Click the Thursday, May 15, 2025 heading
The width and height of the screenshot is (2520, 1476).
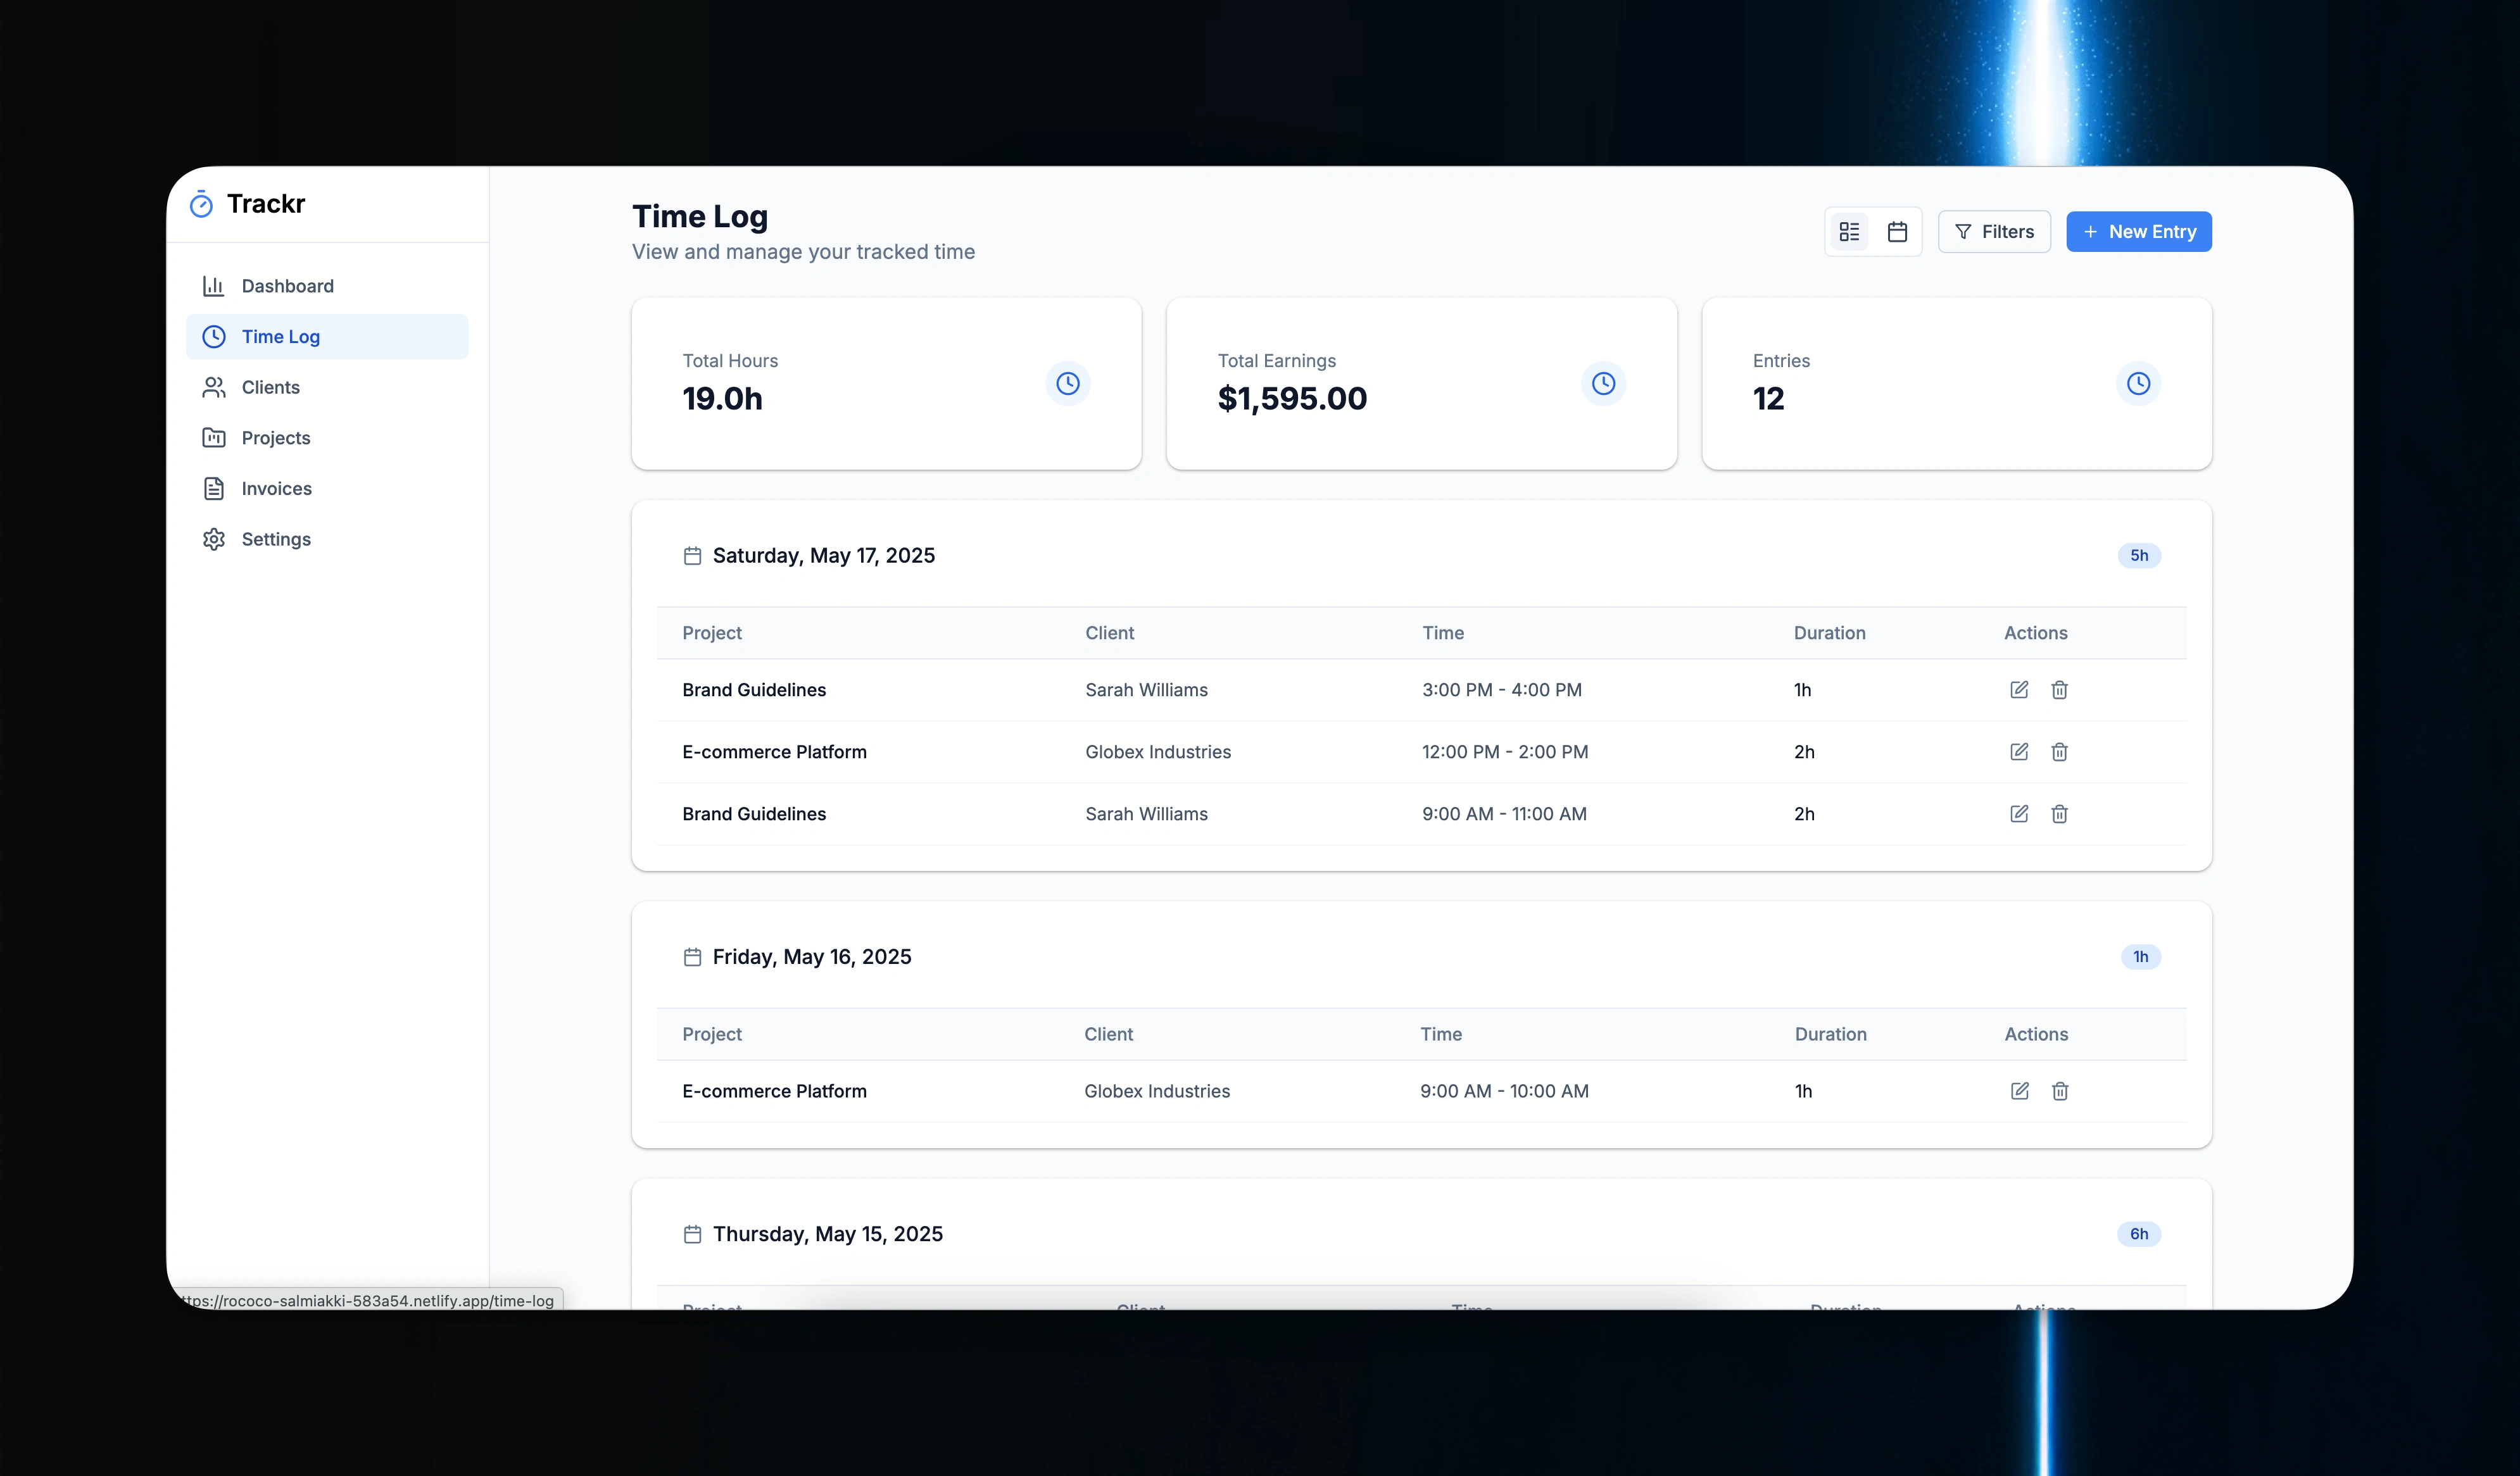point(828,1234)
